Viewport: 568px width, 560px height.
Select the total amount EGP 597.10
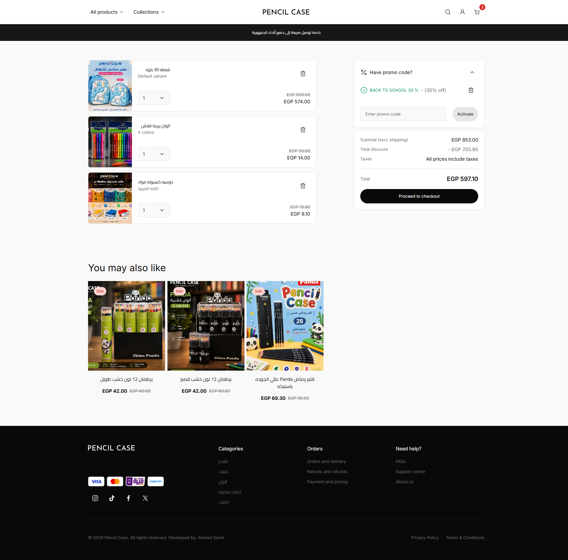[462, 179]
